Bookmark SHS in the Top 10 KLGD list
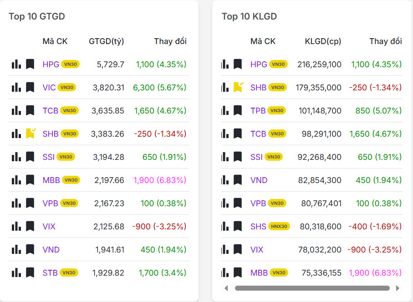 (238, 226)
